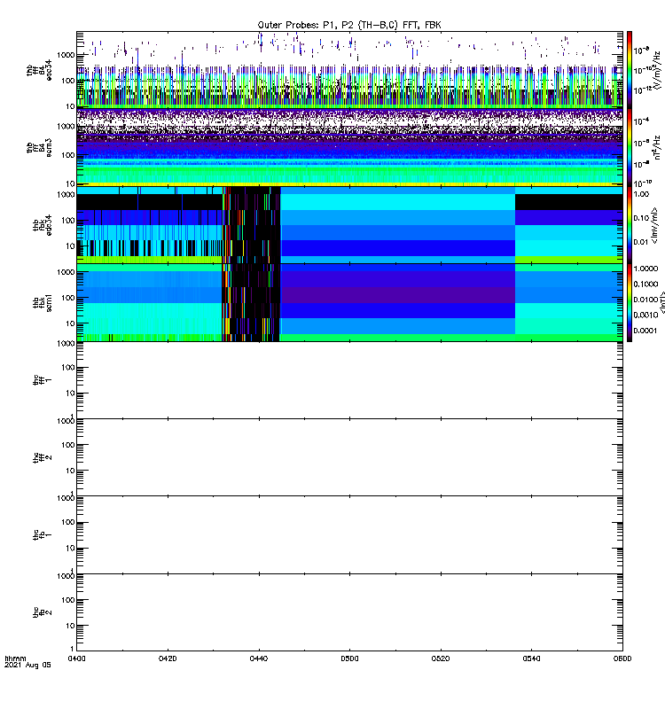Click the empty thc fb 2 plot panel
Image resolution: width=665 pixels, height=709 pixels.
(349, 612)
